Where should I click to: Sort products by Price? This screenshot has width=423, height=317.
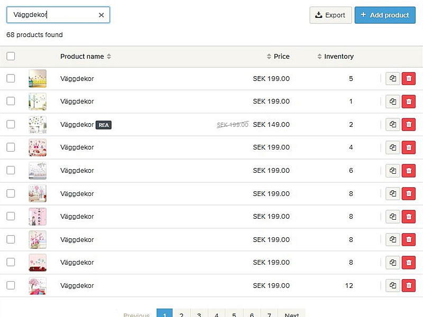(x=278, y=57)
